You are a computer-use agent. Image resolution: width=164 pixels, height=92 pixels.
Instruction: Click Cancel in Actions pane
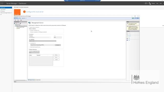pyautogui.click(x=129, y=34)
